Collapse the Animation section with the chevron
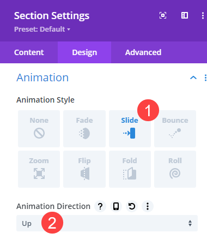Viewport: 207px width, 239px height. (x=193, y=77)
